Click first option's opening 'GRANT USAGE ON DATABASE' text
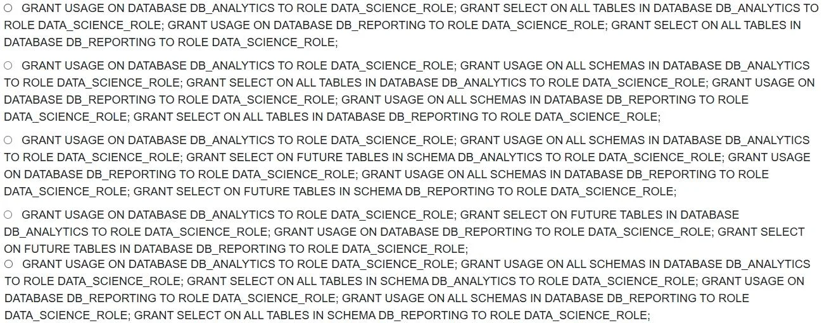 pos(104,9)
